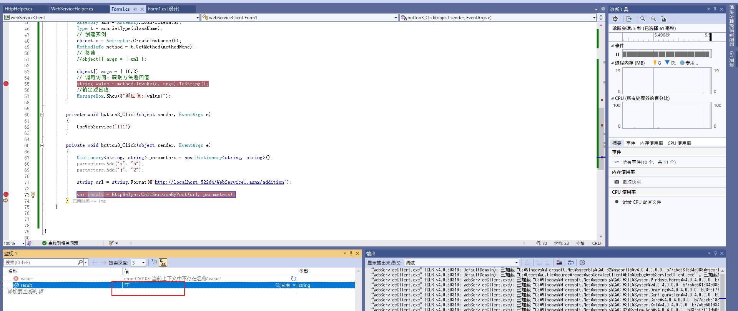Viewport: 738px width, 311px height.
Task: Click record CPU profile option
Action: 638,202
